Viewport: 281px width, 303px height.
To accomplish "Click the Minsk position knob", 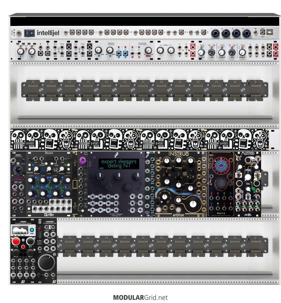I will 23,160.
